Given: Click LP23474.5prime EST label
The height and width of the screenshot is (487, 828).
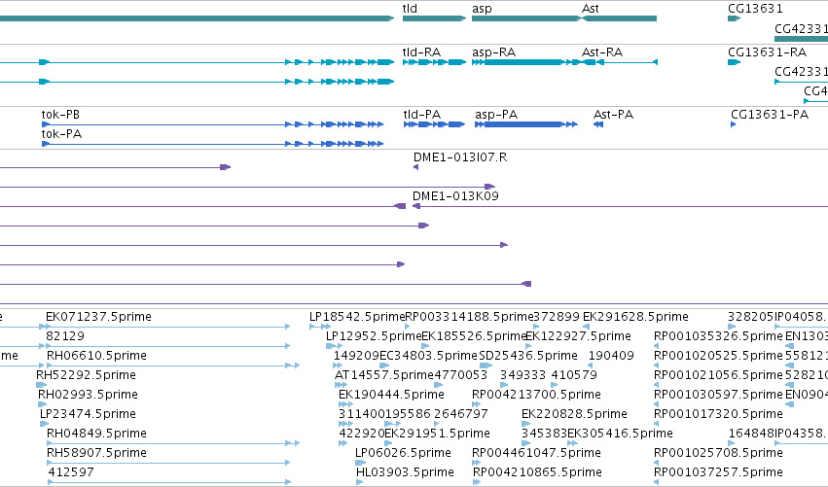Looking at the screenshot, I should click(x=88, y=414).
